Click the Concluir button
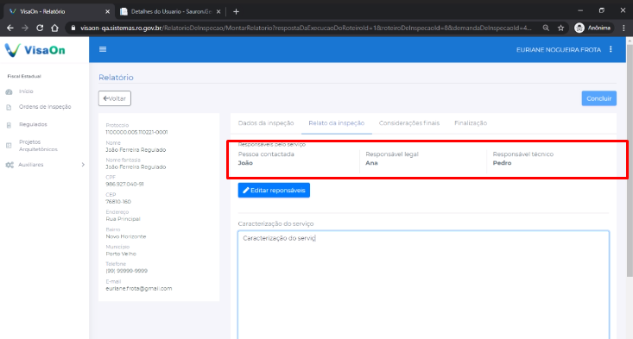Image resolution: width=633 pixels, height=339 pixels. tap(598, 98)
